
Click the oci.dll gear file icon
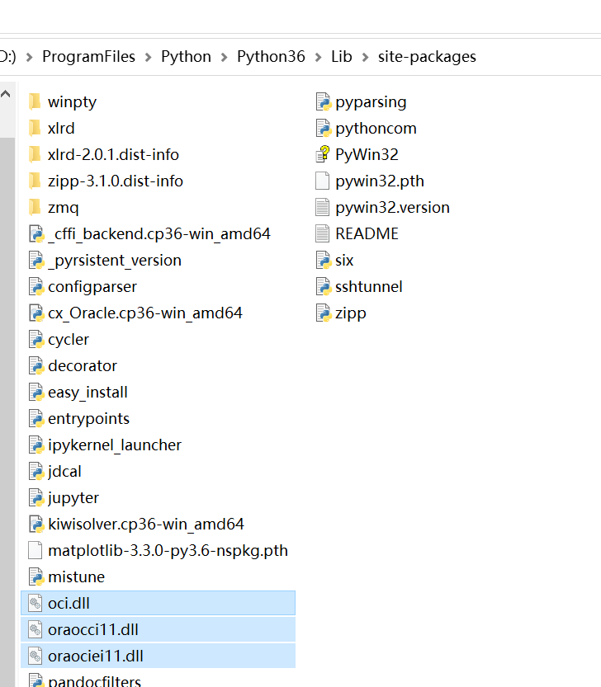(35, 604)
